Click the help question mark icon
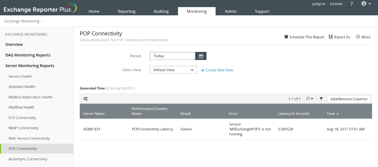Image resolution: width=378 pixels, height=167 pixels. [351, 4]
